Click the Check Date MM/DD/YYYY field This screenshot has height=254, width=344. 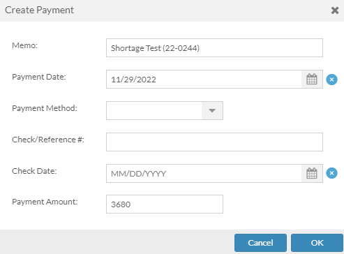[204, 173]
